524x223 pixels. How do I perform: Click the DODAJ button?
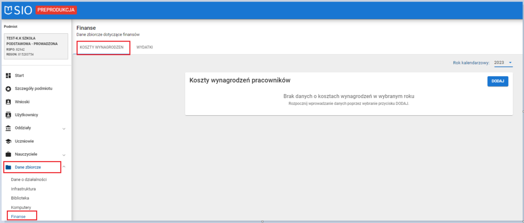pos(498,81)
